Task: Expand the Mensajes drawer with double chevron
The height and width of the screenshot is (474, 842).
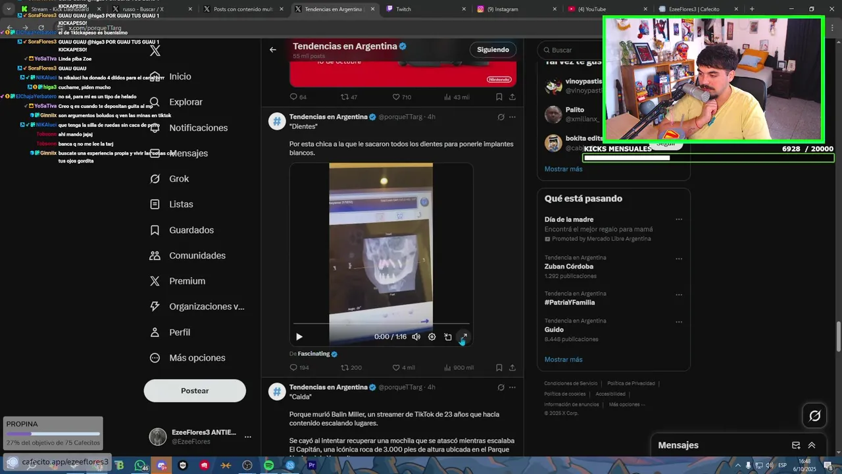Action: 812,446
